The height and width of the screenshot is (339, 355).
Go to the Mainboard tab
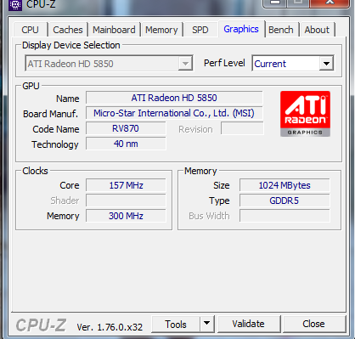[114, 30]
